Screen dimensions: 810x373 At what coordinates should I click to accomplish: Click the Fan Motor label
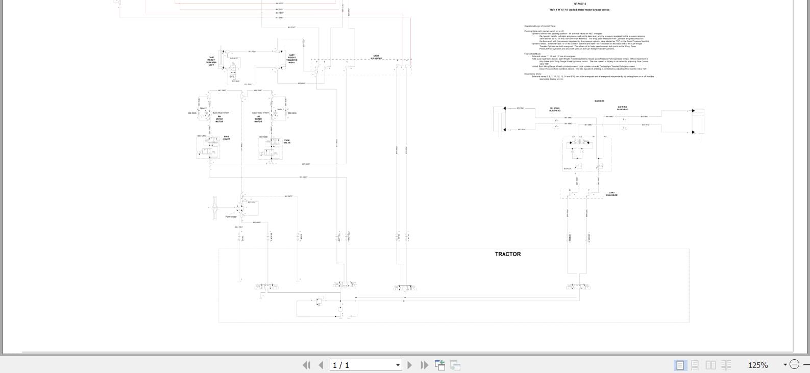tap(231, 217)
